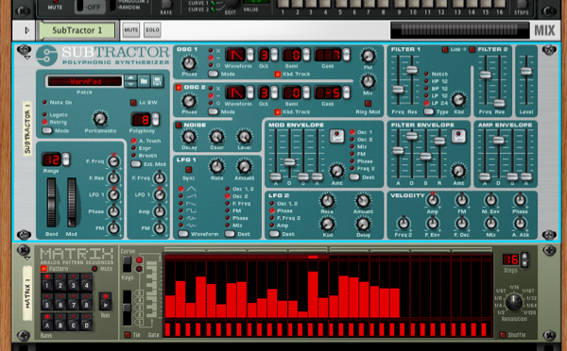
Task: Step the pitch bend Range spinner
Action: click(x=66, y=159)
